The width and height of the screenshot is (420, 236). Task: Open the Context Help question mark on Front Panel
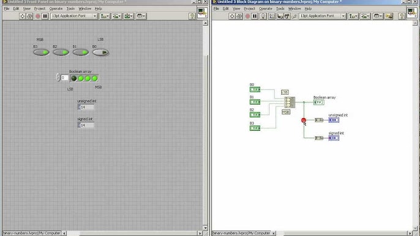coord(192,16)
